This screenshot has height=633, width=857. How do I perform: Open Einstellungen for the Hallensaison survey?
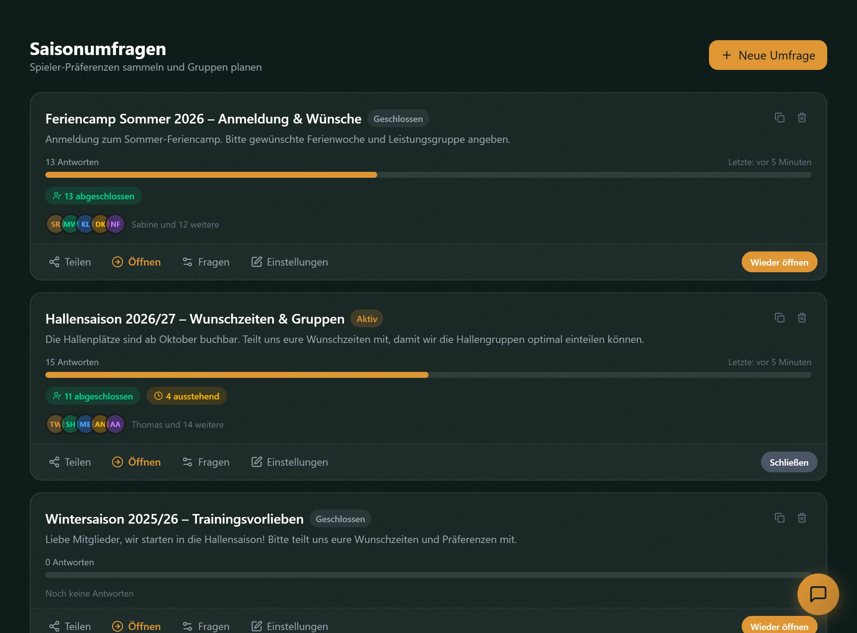tap(290, 462)
